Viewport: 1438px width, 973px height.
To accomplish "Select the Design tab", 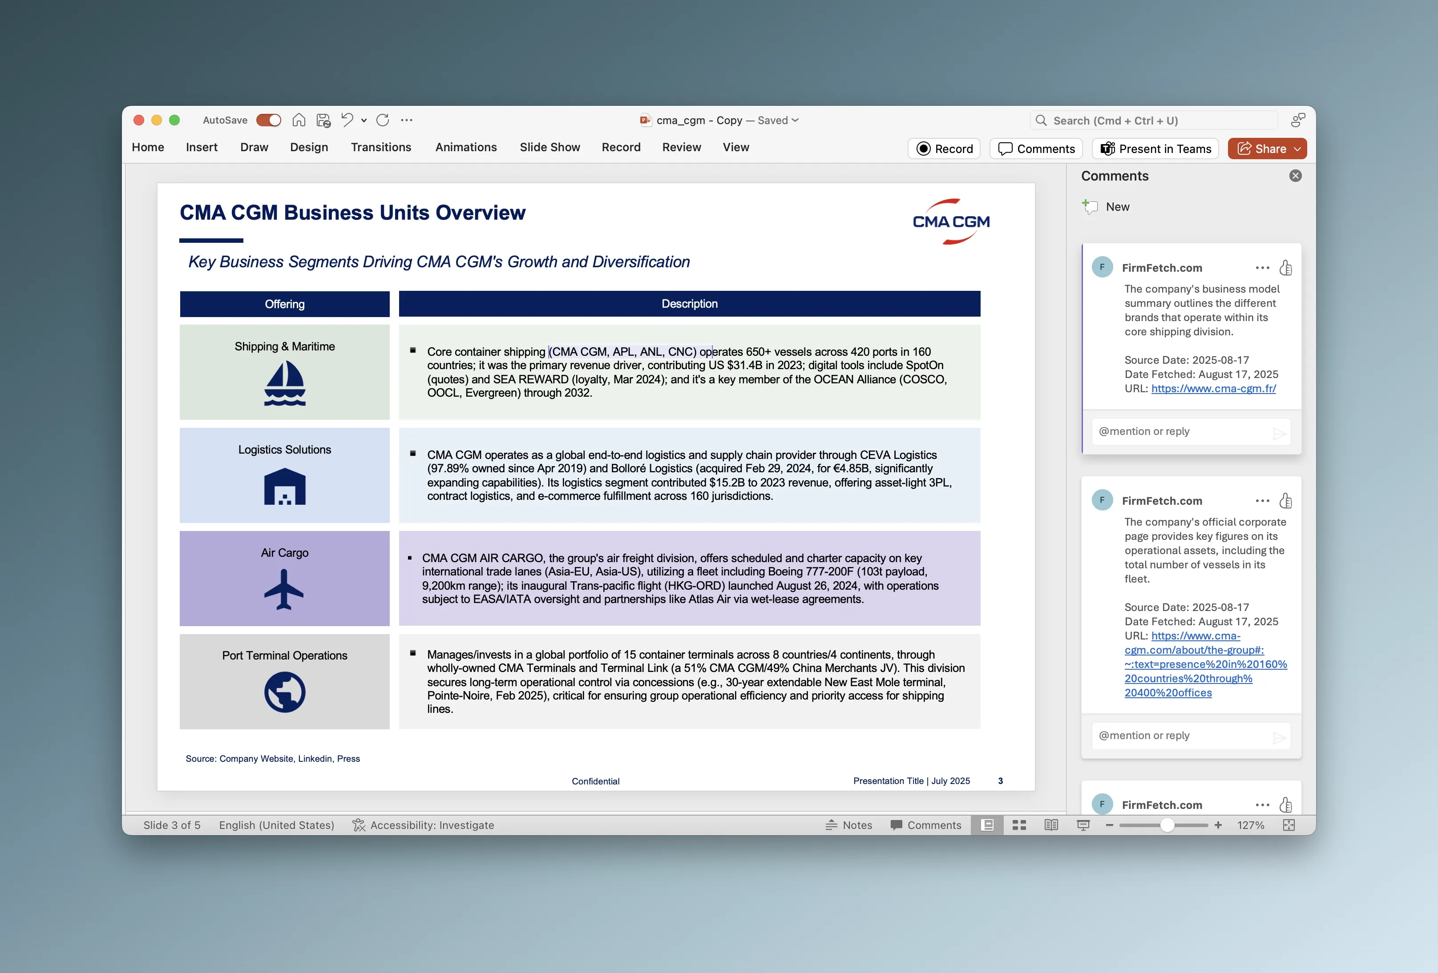I will coord(309,147).
